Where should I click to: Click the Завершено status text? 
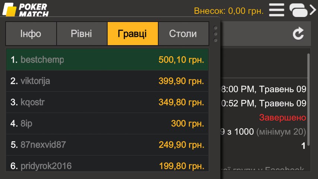coord(283,118)
